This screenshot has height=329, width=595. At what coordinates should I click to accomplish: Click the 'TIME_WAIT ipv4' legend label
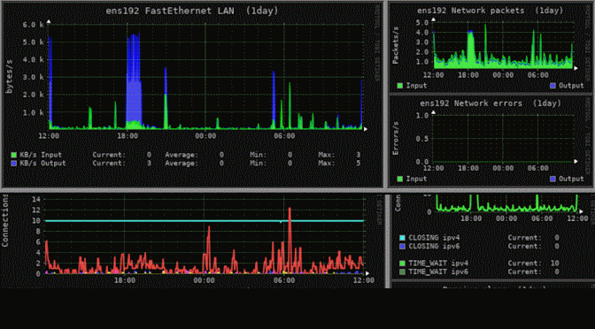point(438,263)
